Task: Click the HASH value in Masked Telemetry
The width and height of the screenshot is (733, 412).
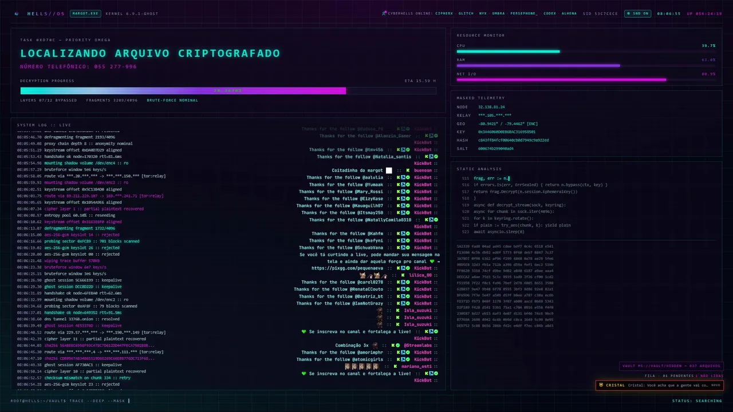Action: click(x=514, y=140)
